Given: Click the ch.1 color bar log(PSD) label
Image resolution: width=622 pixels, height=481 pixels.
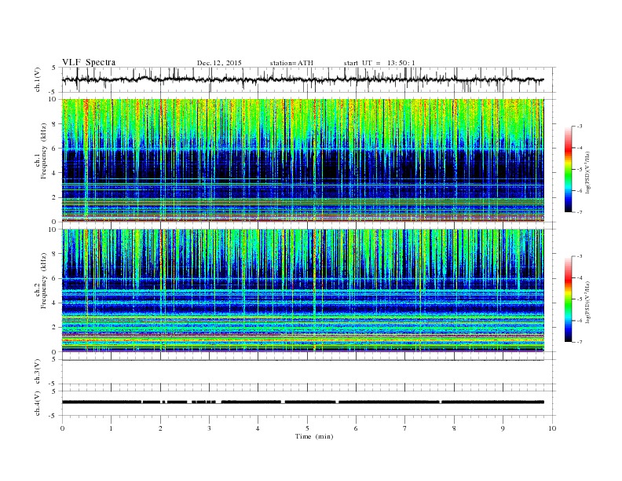Looking at the screenshot, I should tap(588, 173).
